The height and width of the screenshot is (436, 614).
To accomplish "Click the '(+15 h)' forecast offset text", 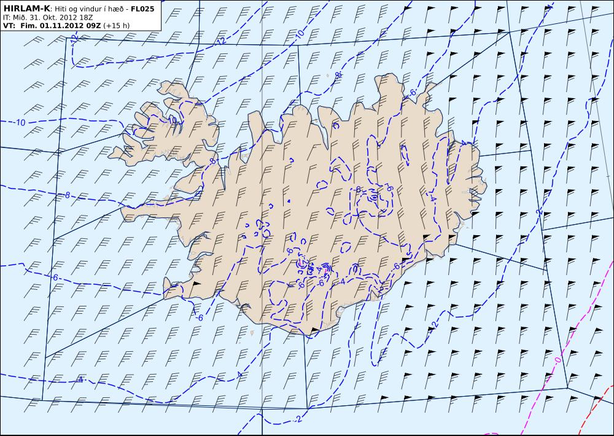I will (116, 26).
